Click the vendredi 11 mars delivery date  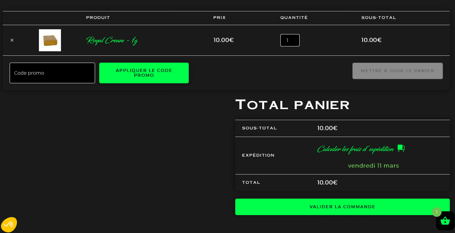coord(373,166)
